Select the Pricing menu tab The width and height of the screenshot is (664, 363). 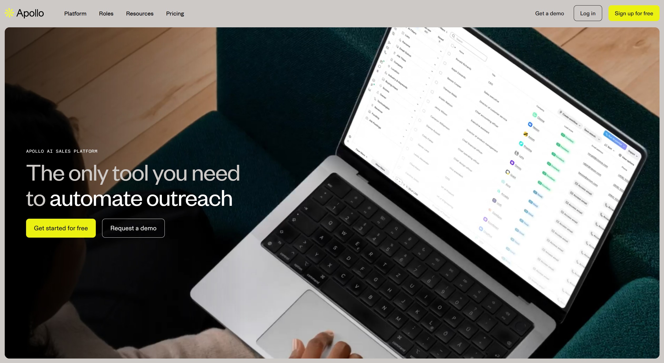175,13
